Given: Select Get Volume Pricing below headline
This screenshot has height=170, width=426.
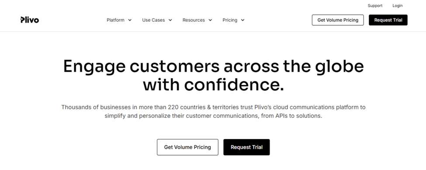Looking at the screenshot, I should click(187, 147).
